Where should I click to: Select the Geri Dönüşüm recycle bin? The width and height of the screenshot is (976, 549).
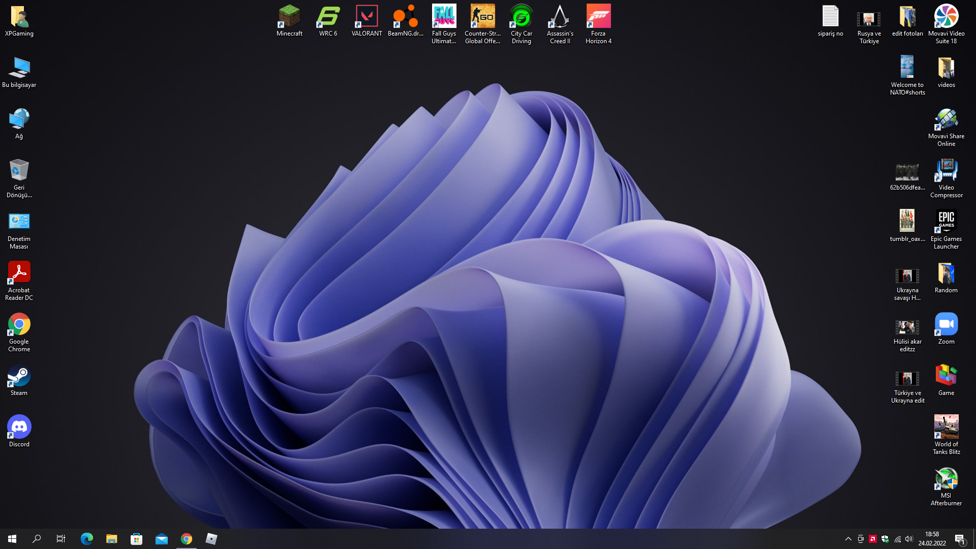pyautogui.click(x=19, y=178)
